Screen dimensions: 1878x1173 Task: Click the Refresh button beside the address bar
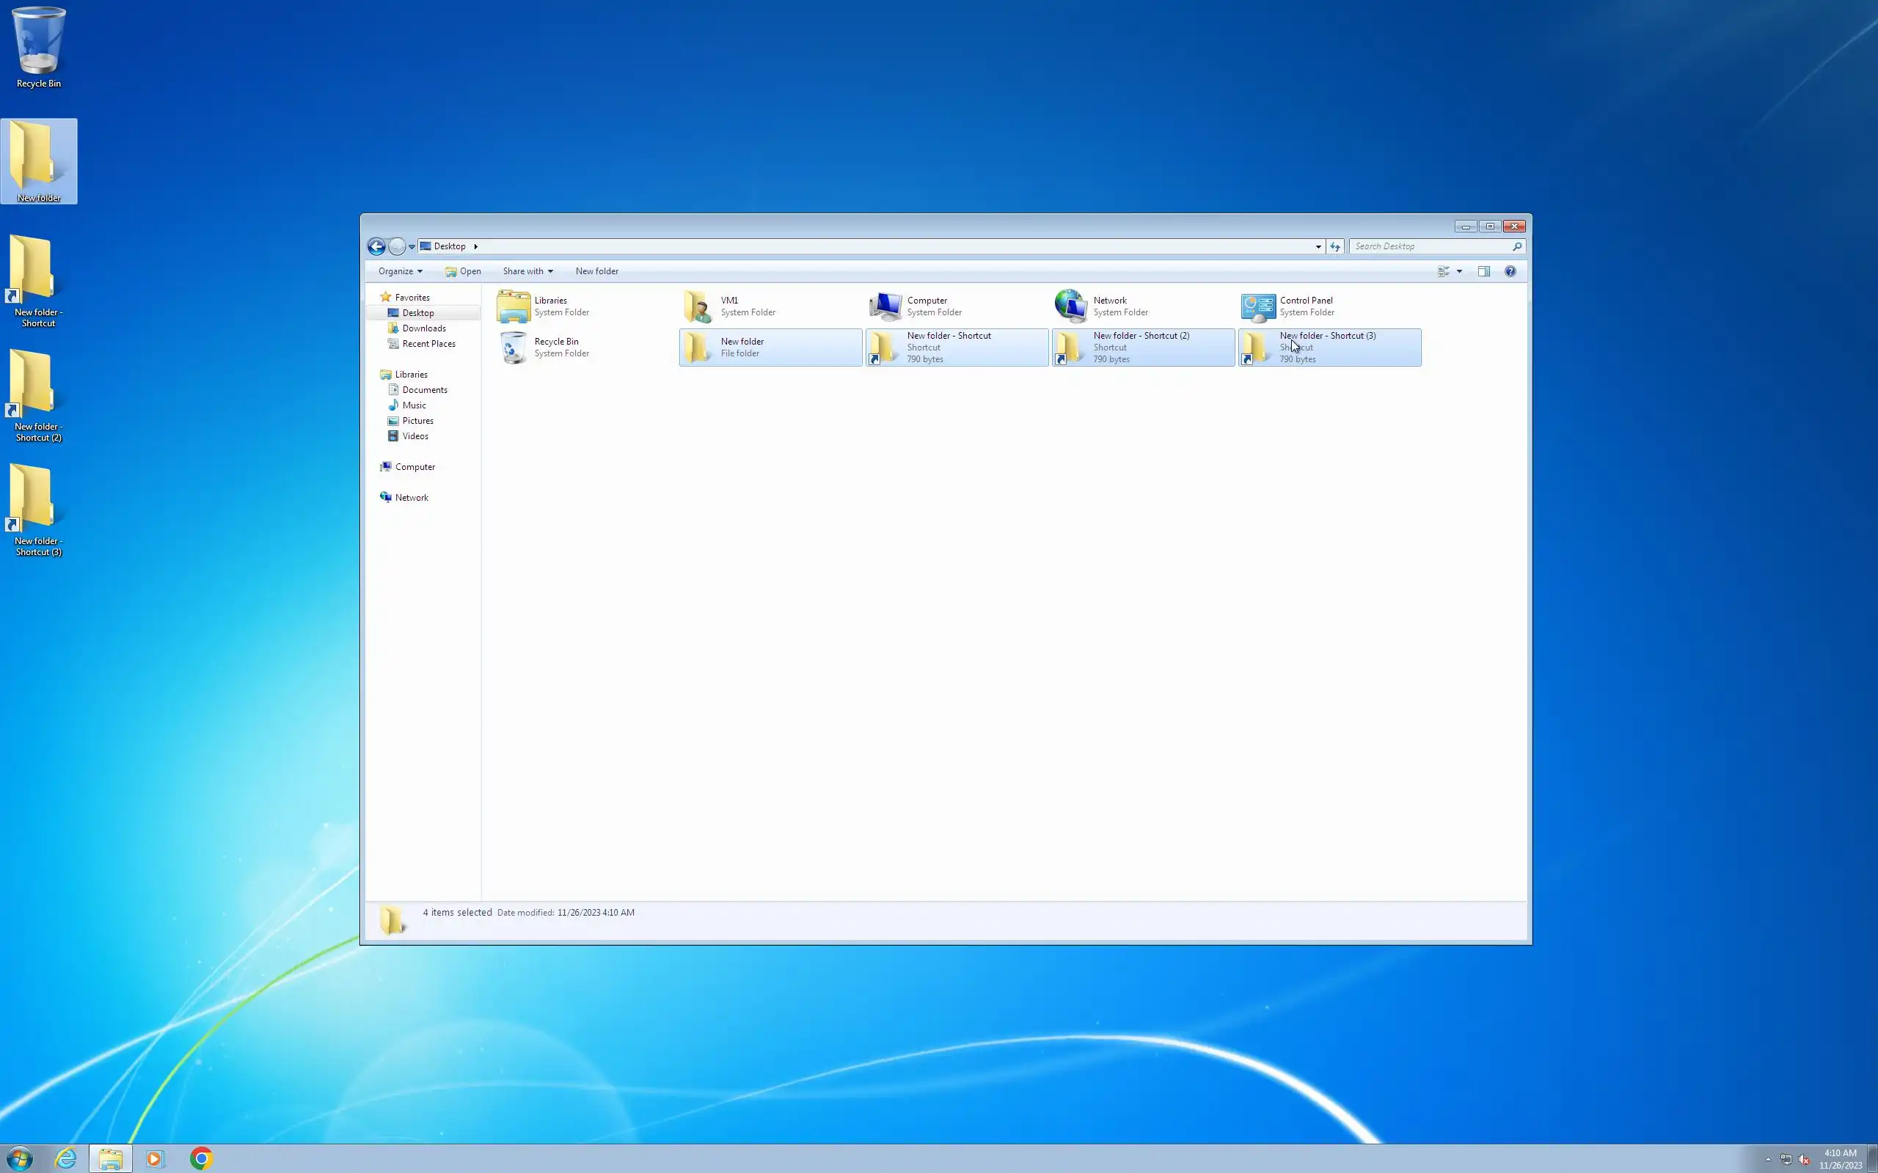tap(1335, 247)
